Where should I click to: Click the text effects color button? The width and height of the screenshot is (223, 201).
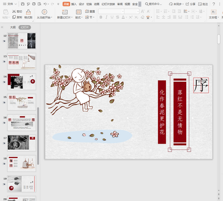(148, 17)
